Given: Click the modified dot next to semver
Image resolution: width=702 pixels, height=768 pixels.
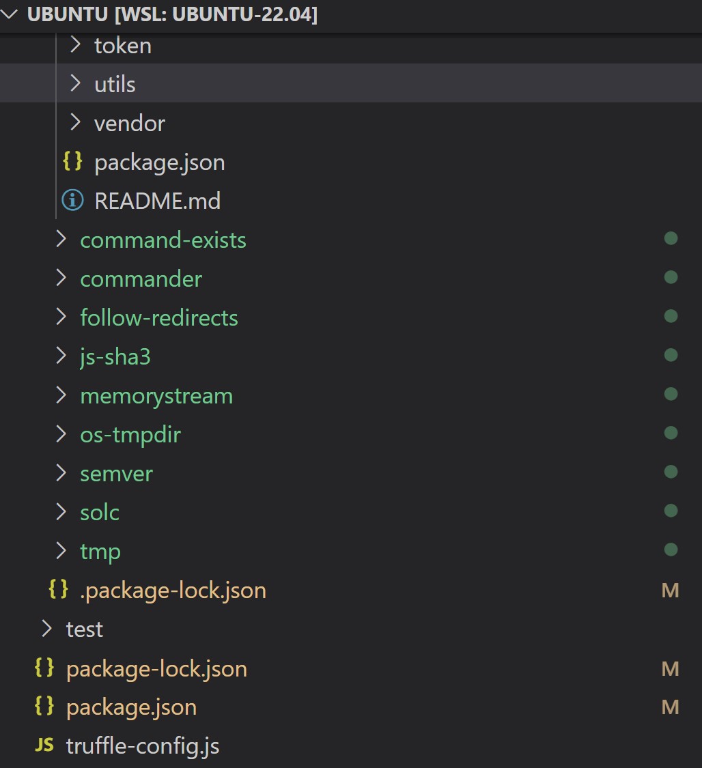Looking at the screenshot, I should (670, 473).
